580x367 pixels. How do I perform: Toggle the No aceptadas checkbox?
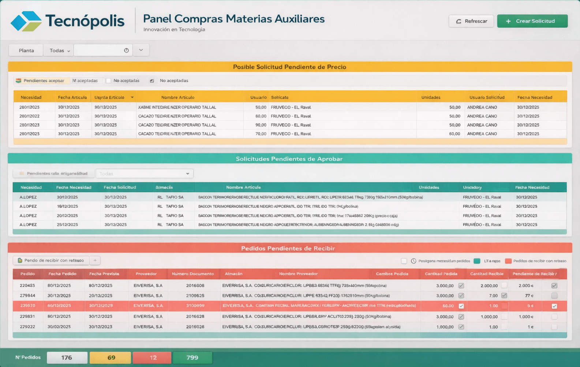[x=108, y=81]
